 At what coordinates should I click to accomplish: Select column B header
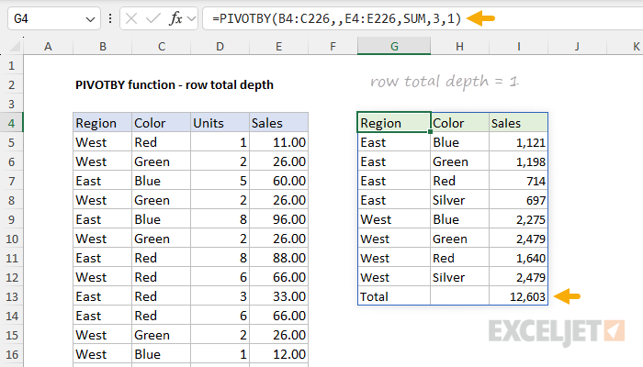pos(103,46)
